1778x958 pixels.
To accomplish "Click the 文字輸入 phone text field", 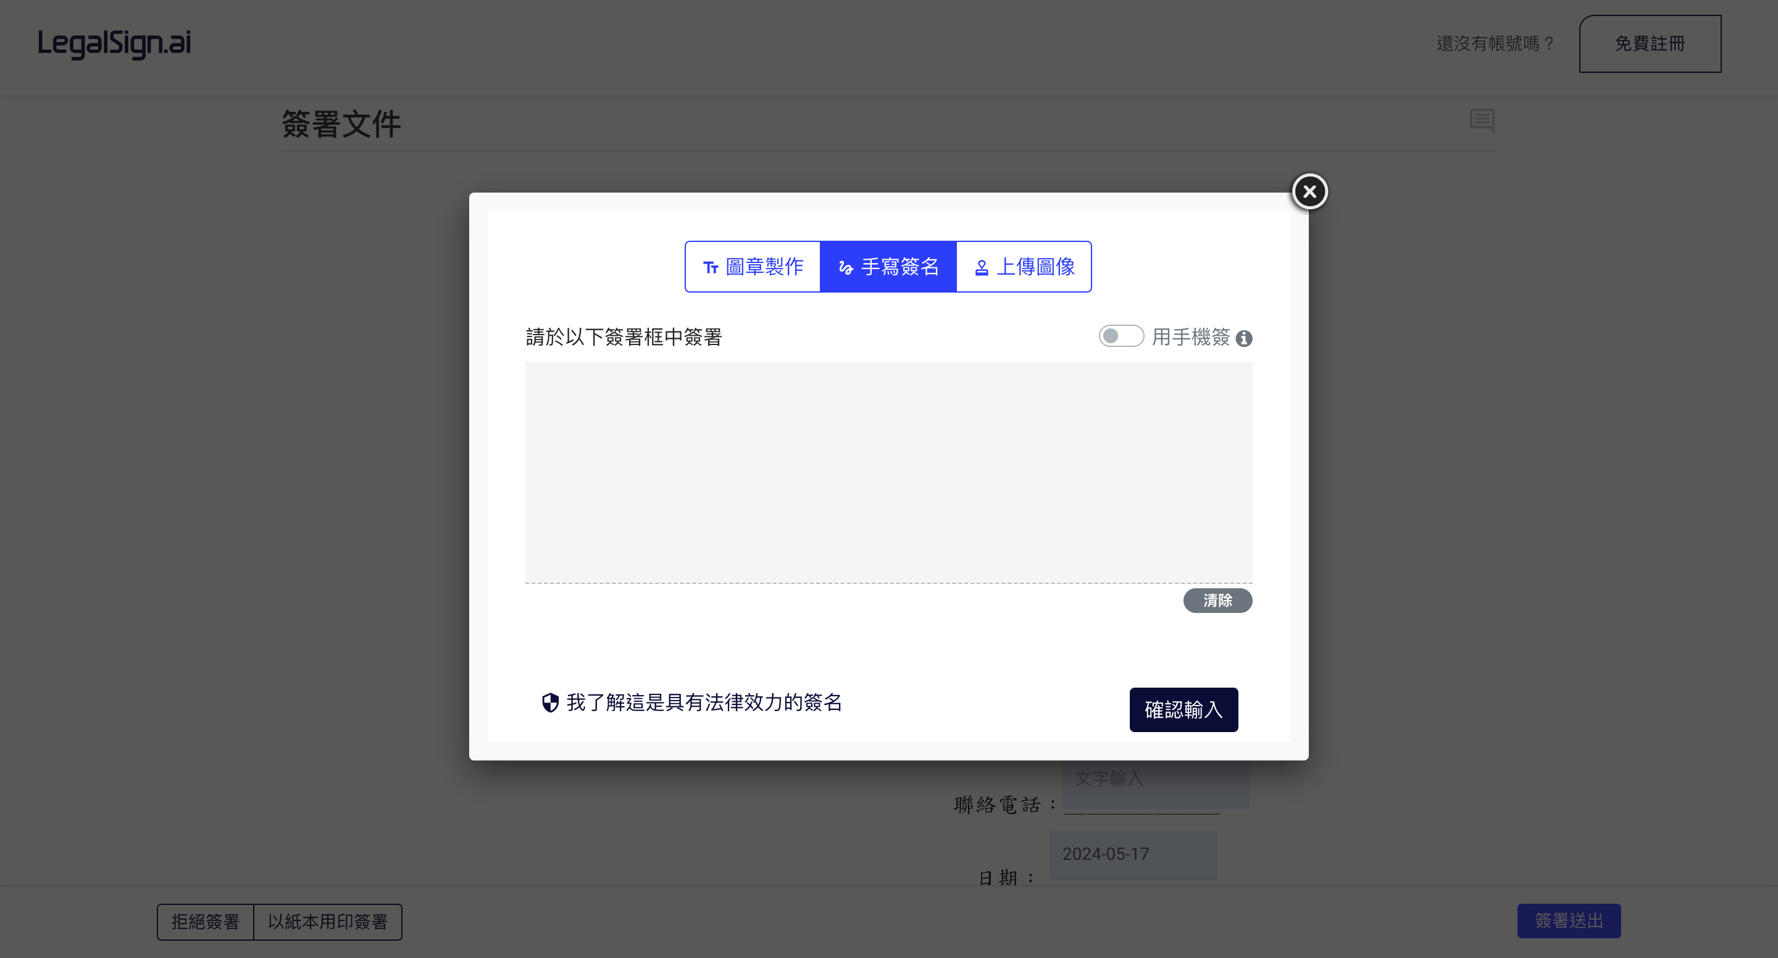I will pos(1156,783).
